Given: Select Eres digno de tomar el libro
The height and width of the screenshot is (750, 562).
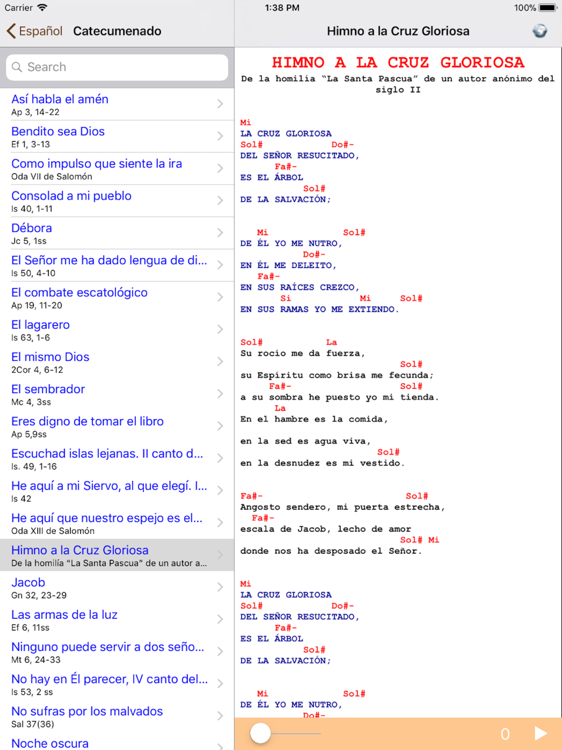Looking at the screenshot, I should coord(117,426).
